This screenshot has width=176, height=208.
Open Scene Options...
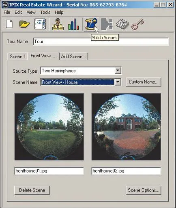pyautogui.click(x=144, y=190)
